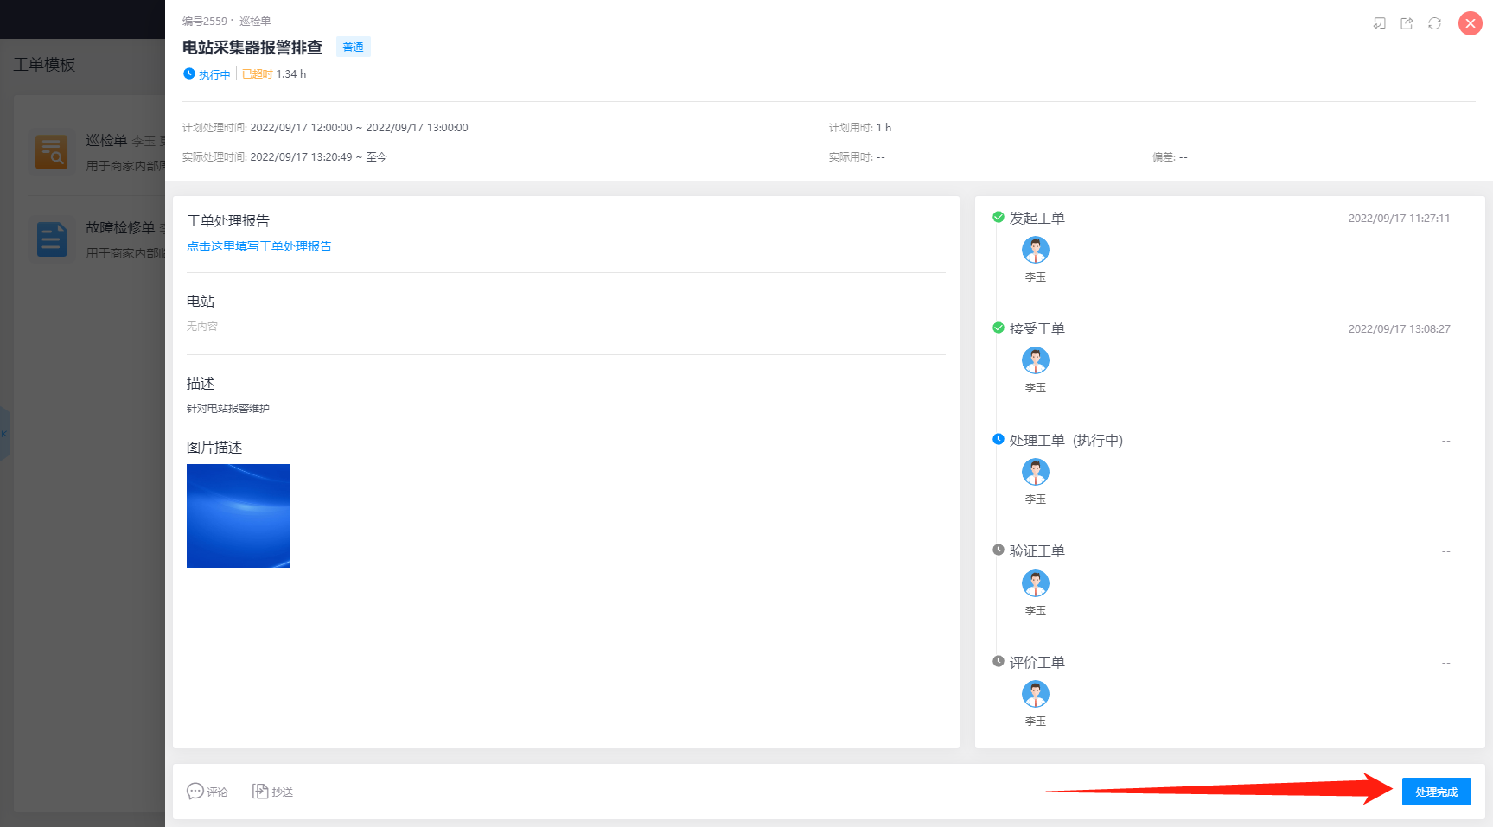Viewport: 1493px width, 827px height.
Task: Click the 评论 comment speech-bubble icon
Action: 195,792
